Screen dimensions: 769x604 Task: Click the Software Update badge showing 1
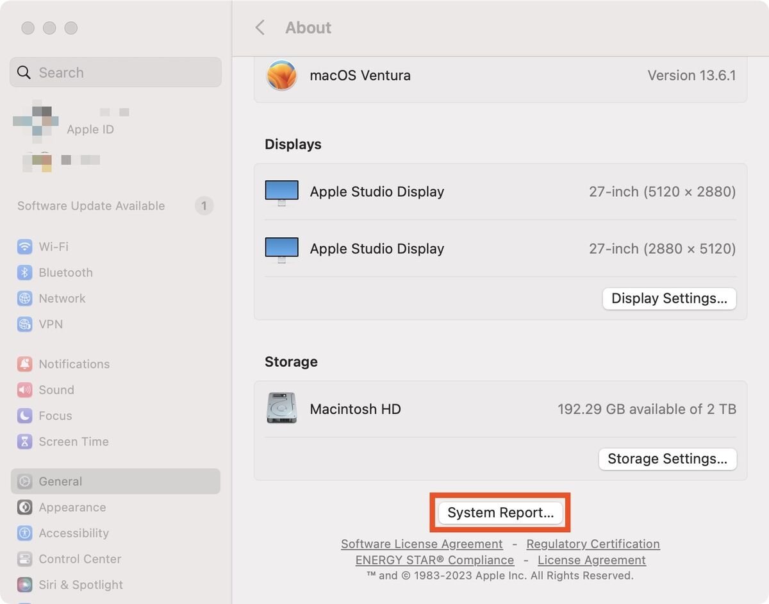pyautogui.click(x=204, y=206)
